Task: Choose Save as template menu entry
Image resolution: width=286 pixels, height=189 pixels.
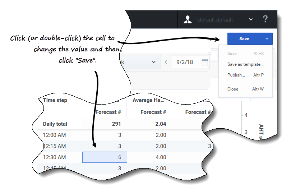Action: (x=245, y=64)
